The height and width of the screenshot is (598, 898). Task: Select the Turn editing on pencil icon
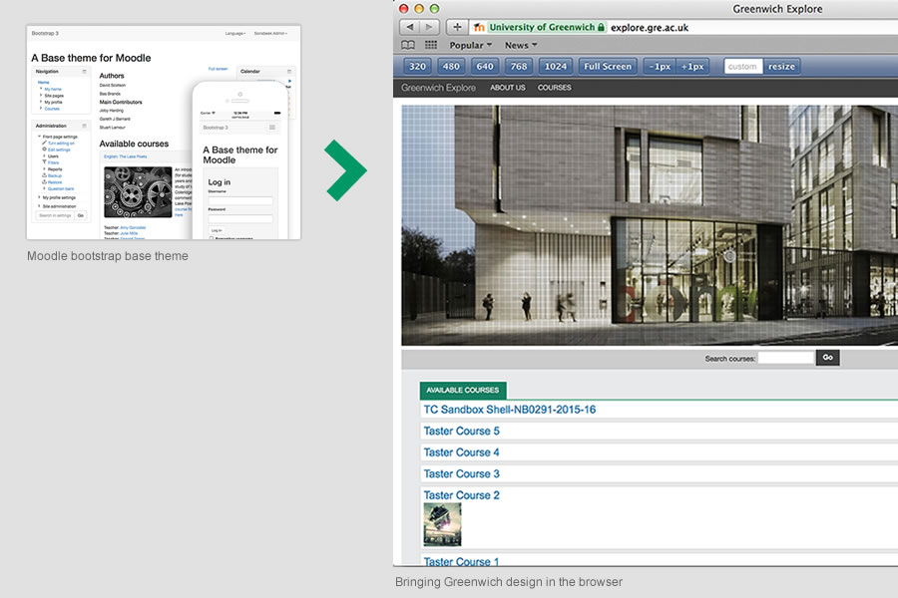point(44,144)
